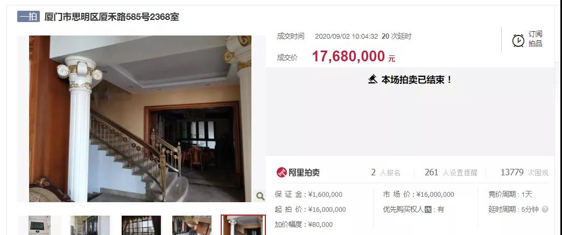Click the help question mark icon
This screenshot has width=562, height=235.
(545, 209)
